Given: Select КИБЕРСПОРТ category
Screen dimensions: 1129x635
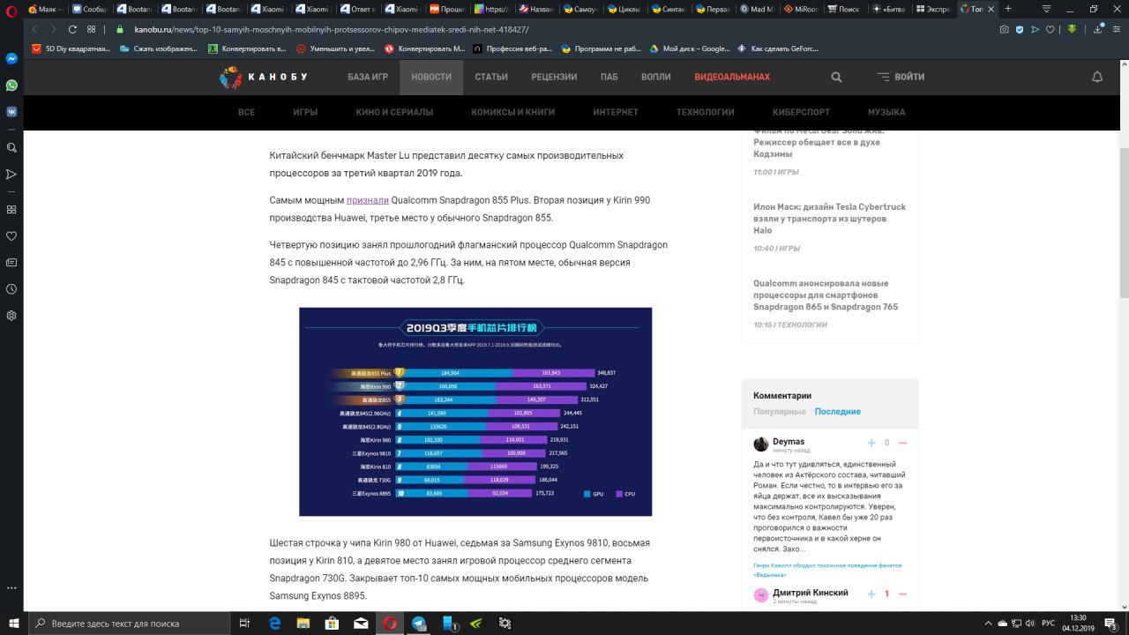Looking at the screenshot, I should [801, 112].
